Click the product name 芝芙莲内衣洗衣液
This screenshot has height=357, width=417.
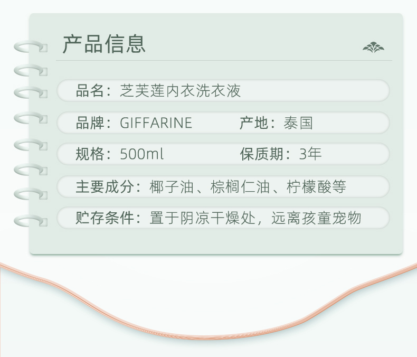pyautogui.click(x=181, y=91)
